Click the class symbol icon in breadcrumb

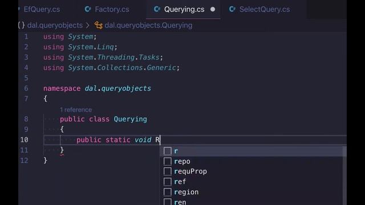pos(98,25)
